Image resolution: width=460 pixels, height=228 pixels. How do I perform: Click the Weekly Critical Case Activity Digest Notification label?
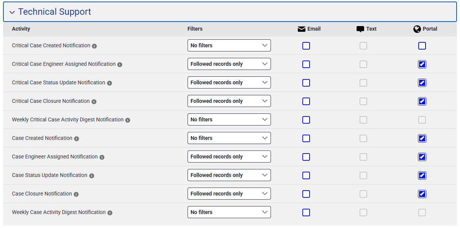coord(68,119)
